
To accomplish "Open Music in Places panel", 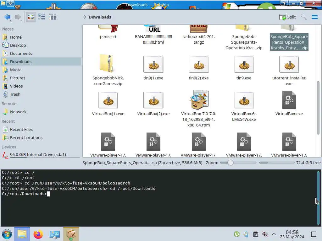I will point(41,70).
